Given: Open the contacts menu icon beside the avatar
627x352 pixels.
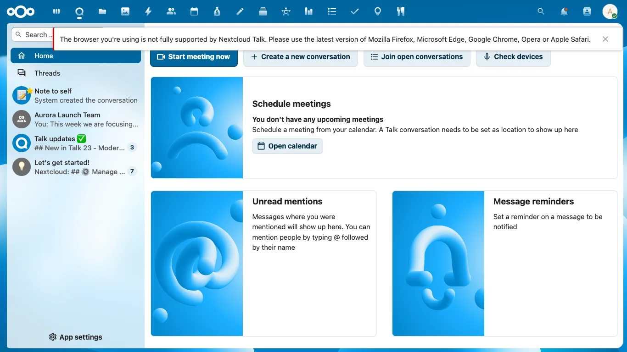Looking at the screenshot, I should coord(587,11).
